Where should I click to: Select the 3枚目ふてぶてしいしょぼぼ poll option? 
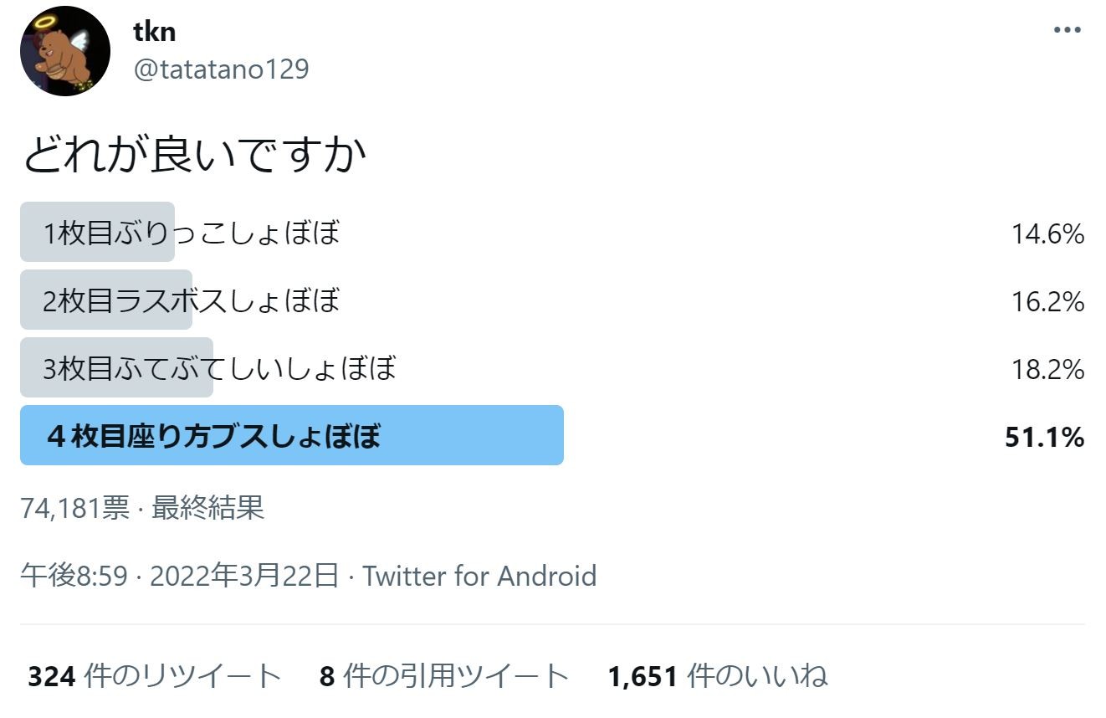coord(219,368)
